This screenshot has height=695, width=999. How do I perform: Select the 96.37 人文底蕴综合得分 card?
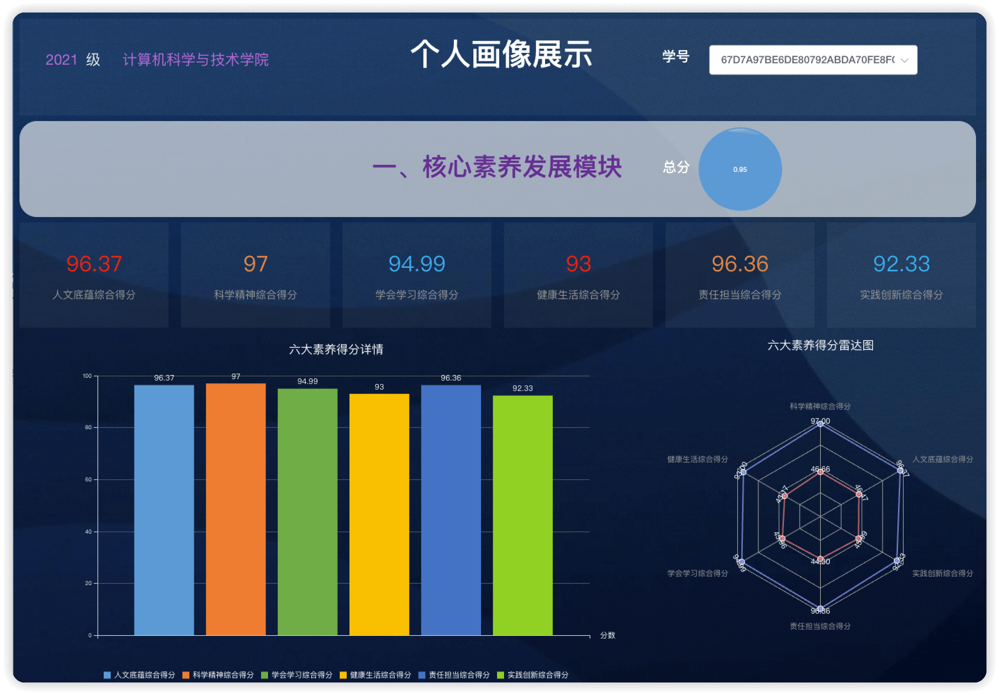94,275
